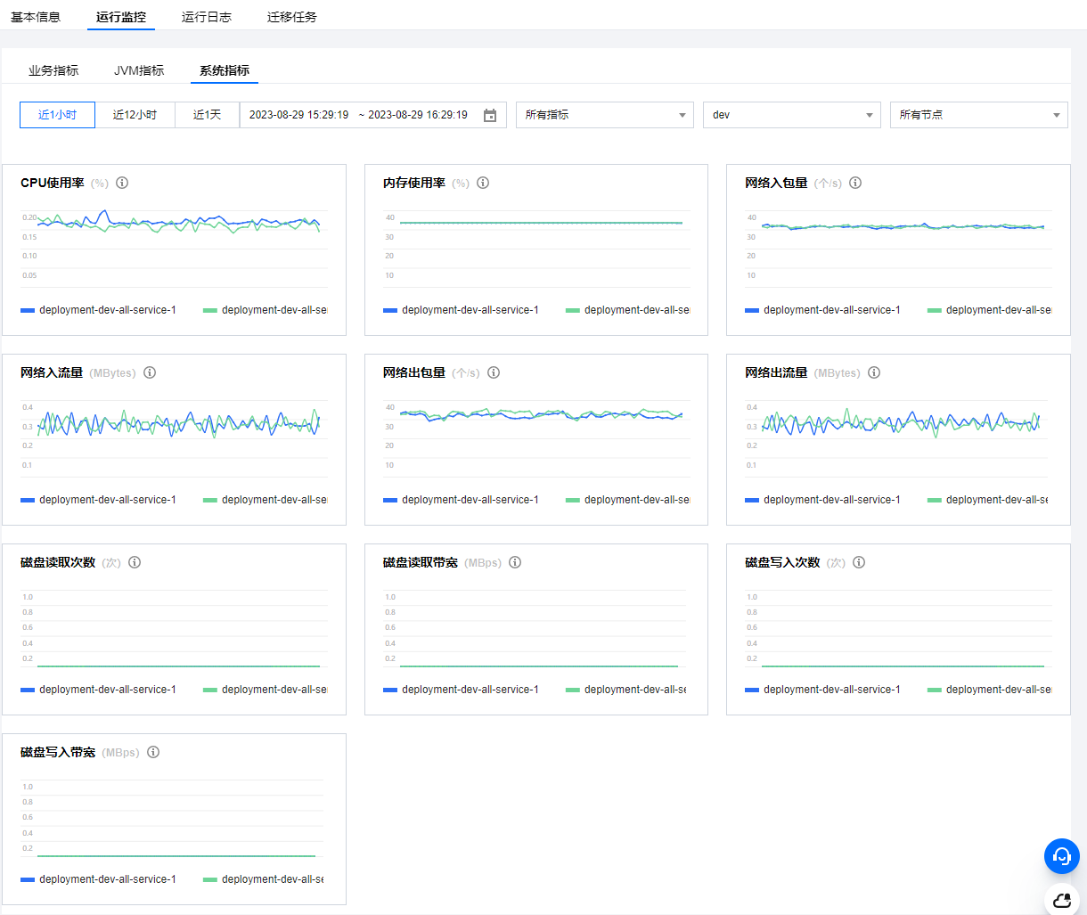Open the dev environment dropdown
The image size is (1087, 915).
pos(792,115)
